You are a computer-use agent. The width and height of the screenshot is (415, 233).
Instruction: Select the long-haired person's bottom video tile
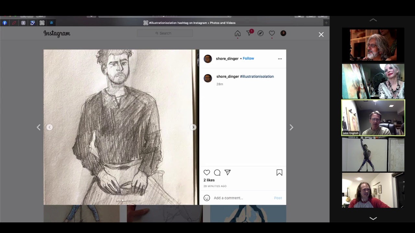tap(373, 190)
